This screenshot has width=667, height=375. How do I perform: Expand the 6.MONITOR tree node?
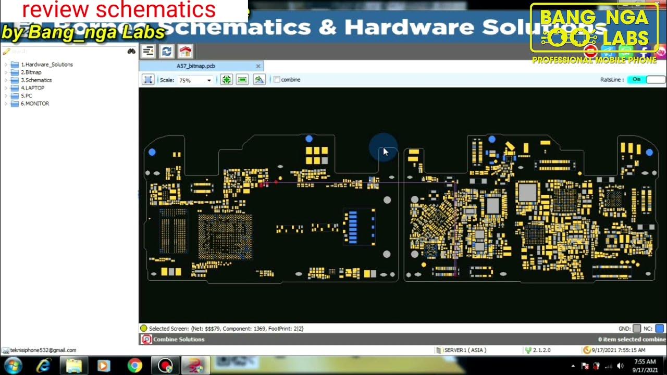(6, 104)
